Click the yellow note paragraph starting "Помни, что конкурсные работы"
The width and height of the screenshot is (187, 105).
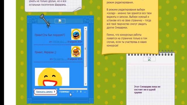127,40
